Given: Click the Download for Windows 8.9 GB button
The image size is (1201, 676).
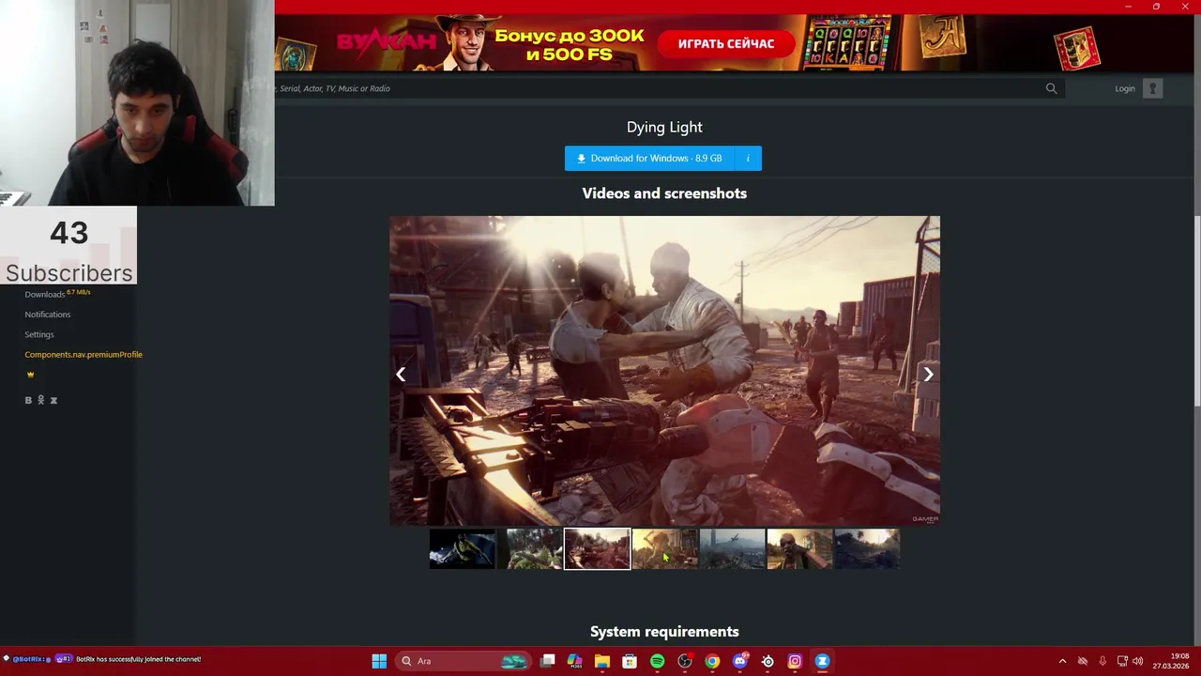Looking at the screenshot, I should click(x=649, y=158).
